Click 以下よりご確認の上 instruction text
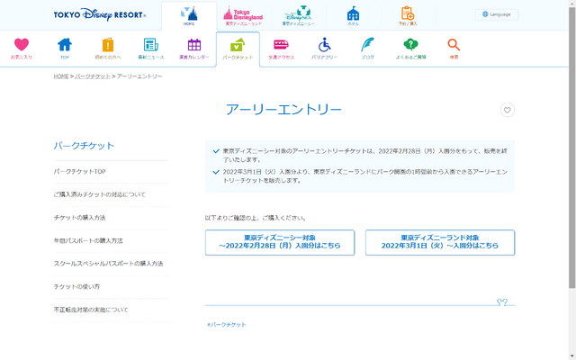The image size is (576, 360). 256,218
